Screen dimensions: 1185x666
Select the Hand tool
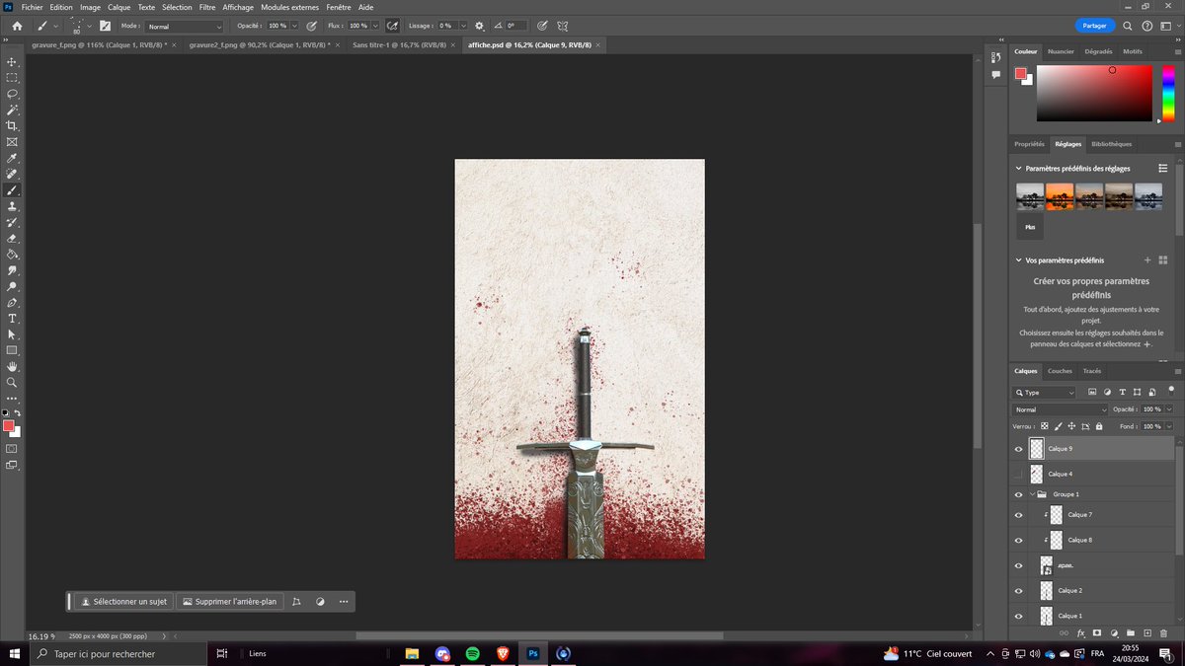point(12,366)
